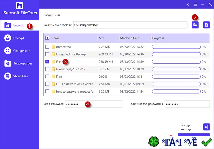Click the Set properties gear folder icon
This screenshot has width=214, height=149.
8,64
